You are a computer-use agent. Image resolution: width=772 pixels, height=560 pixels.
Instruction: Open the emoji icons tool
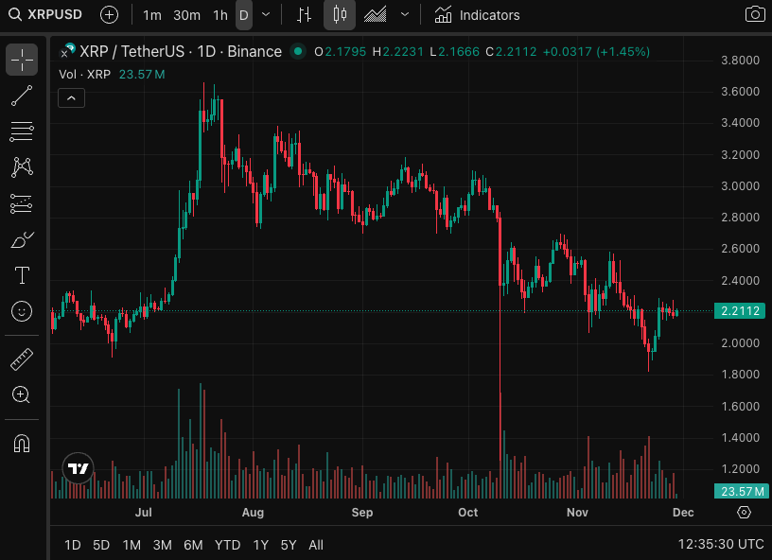[22, 311]
